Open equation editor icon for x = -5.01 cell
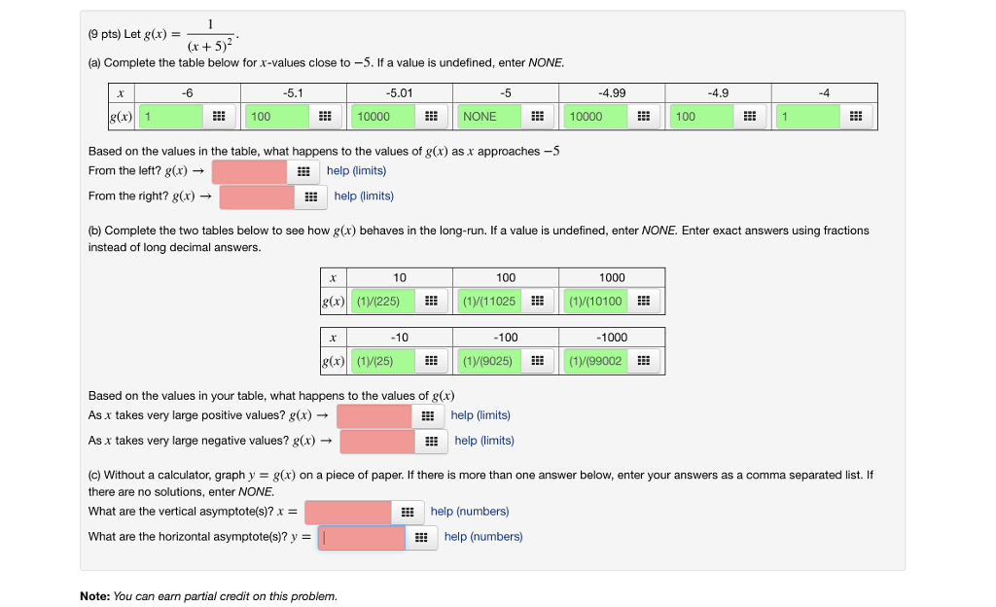Viewport: 996px width, 607px height. pos(431,116)
